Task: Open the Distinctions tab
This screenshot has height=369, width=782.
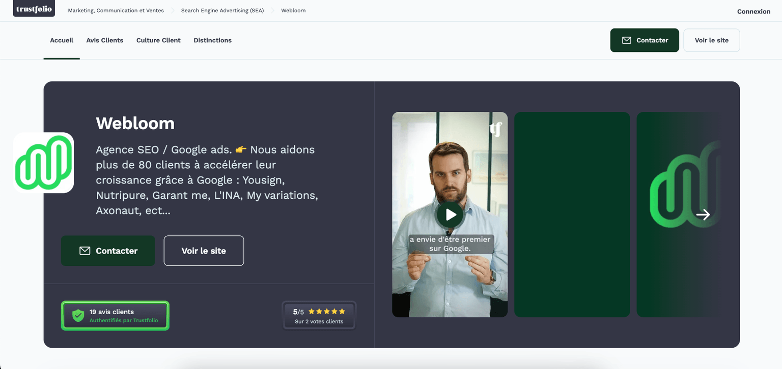Action: [x=213, y=40]
